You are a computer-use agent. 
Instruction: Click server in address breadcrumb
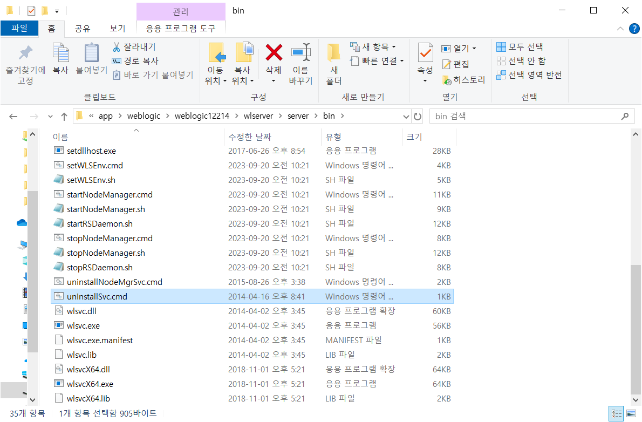click(298, 116)
